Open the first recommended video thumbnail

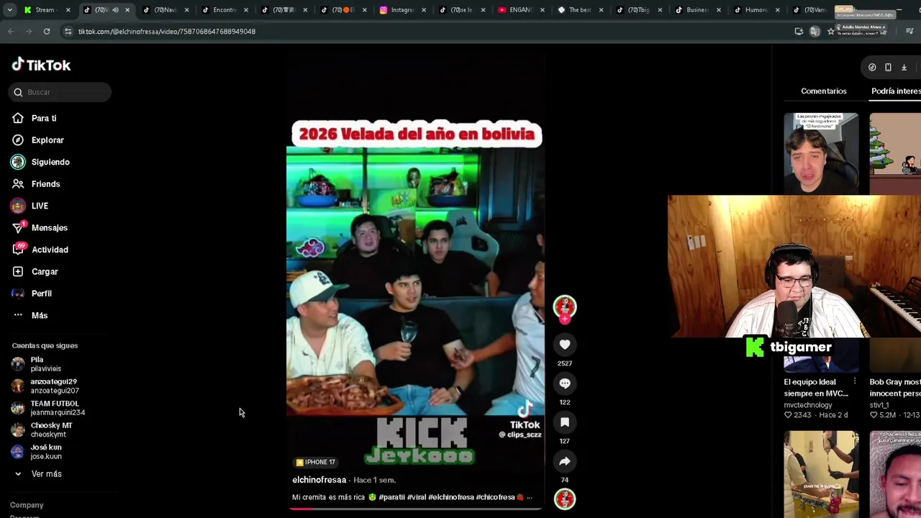coord(821,153)
